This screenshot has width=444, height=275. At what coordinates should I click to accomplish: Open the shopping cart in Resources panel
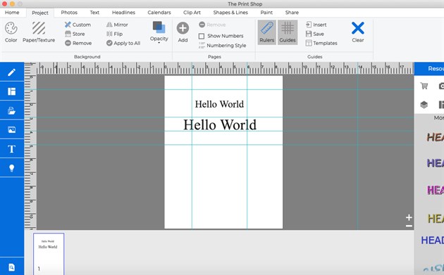pyautogui.click(x=424, y=86)
